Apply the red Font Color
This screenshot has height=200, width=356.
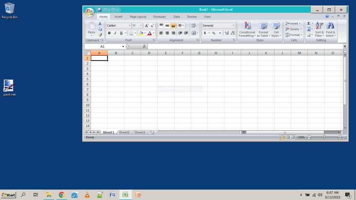(150, 33)
